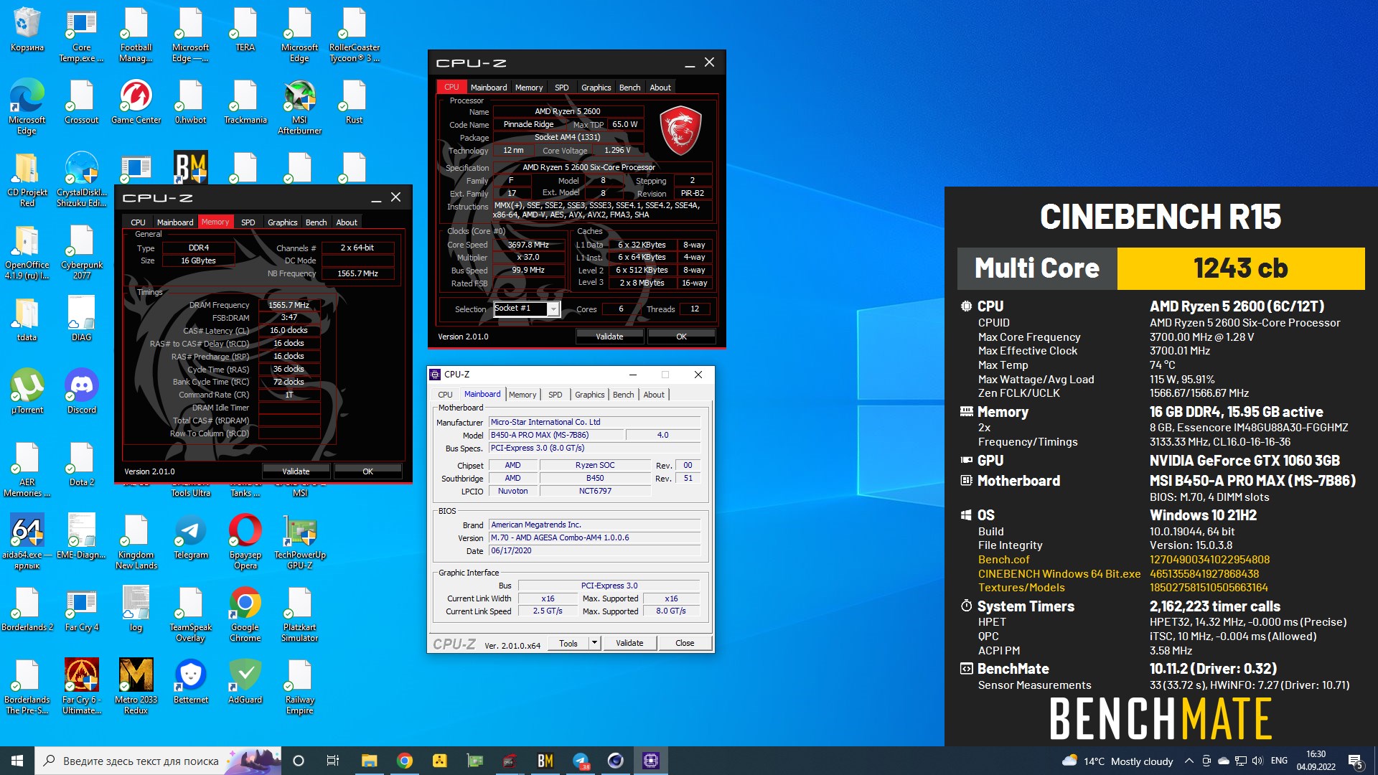Open Task View in taskbar
The image size is (1378, 775).
coord(332,761)
